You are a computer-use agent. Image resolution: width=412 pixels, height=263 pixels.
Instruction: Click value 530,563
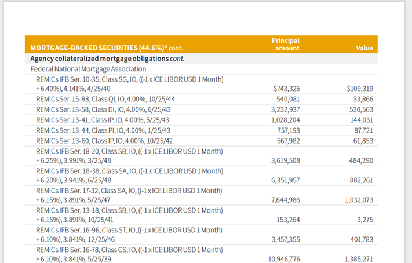361,109
